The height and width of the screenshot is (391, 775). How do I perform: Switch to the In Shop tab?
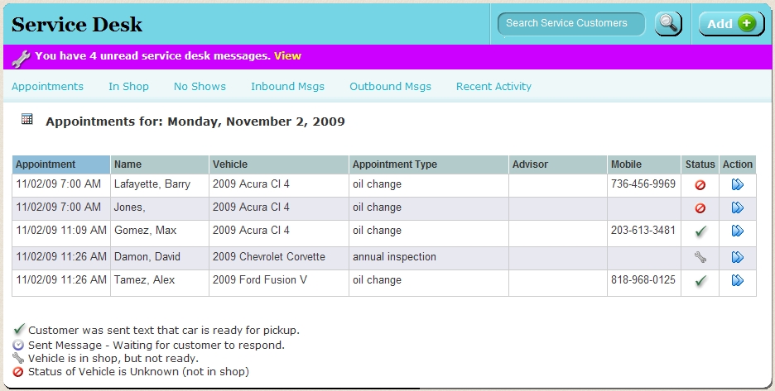(128, 87)
